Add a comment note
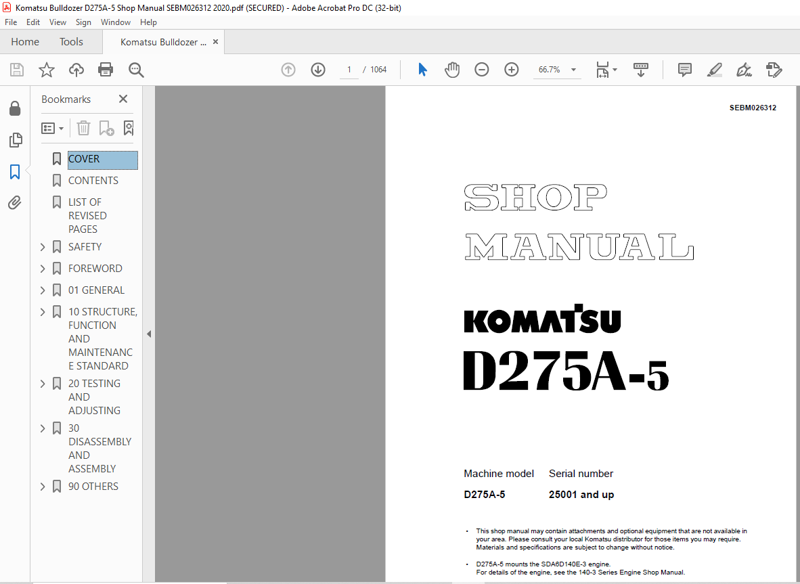800x584 pixels. click(x=685, y=70)
